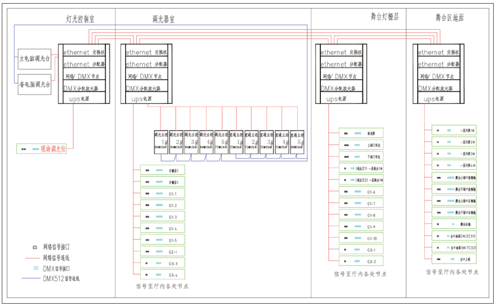Select the G1-5 node box

coord(163,240)
